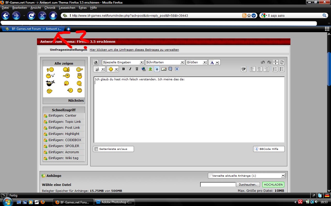Click the remove formatting icon

click(96, 62)
